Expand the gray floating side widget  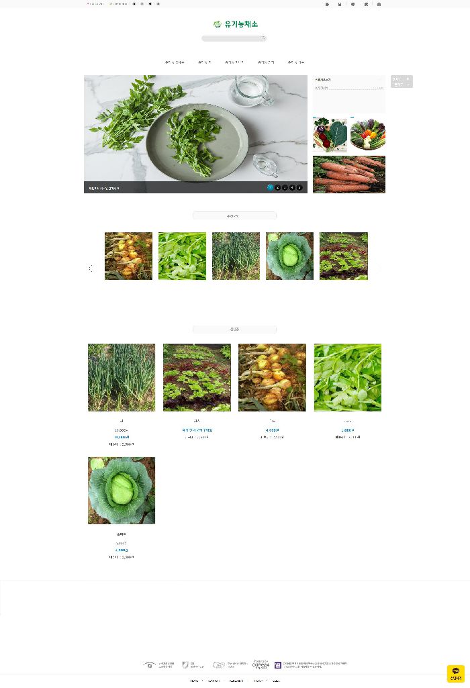click(x=402, y=81)
